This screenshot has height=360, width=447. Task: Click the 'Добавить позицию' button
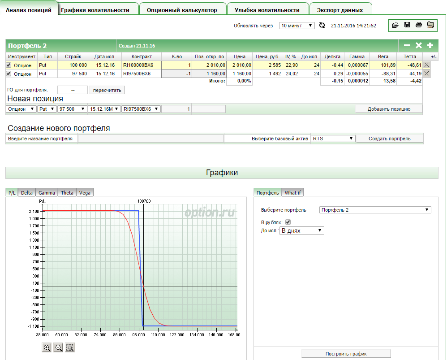(x=388, y=109)
